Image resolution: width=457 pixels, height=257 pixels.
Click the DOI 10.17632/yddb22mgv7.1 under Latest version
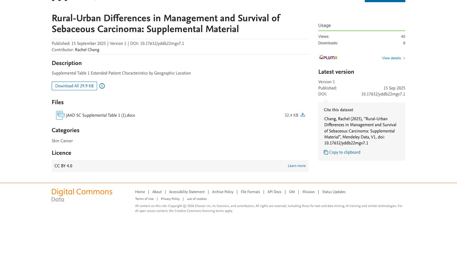(x=383, y=94)
